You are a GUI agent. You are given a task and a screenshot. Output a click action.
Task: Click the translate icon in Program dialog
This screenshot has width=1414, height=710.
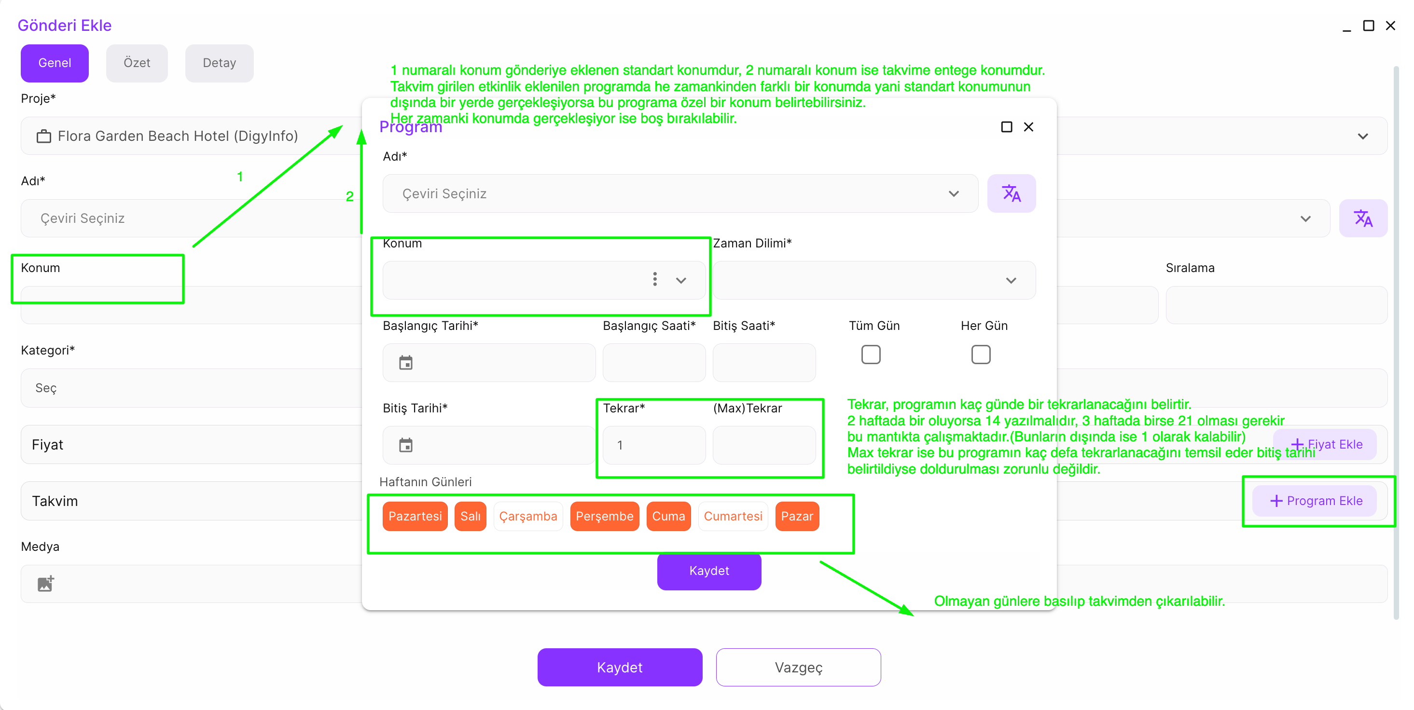[x=1011, y=194]
